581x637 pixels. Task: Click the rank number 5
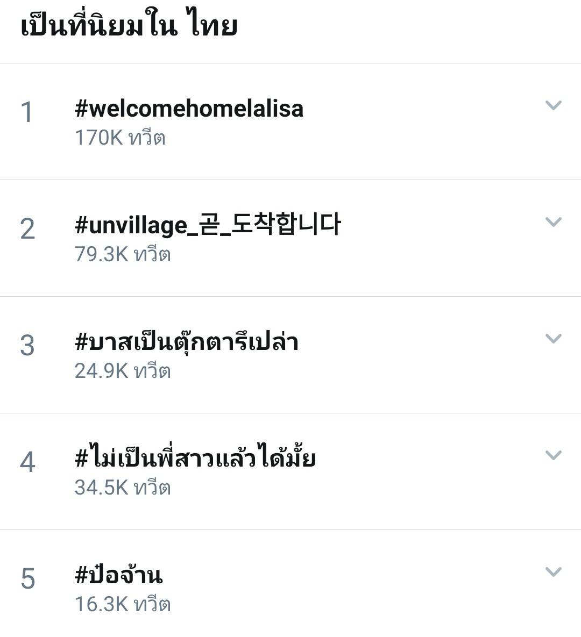(x=27, y=578)
